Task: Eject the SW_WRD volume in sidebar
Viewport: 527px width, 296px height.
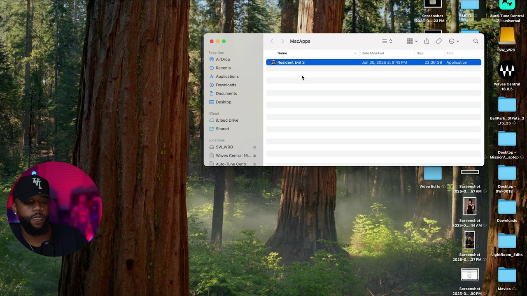Action: pos(254,147)
